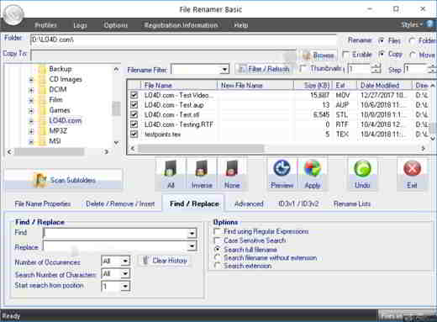Select the CD Images folder
The width and height of the screenshot is (437, 322).
pyautogui.click(x=66, y=79)
